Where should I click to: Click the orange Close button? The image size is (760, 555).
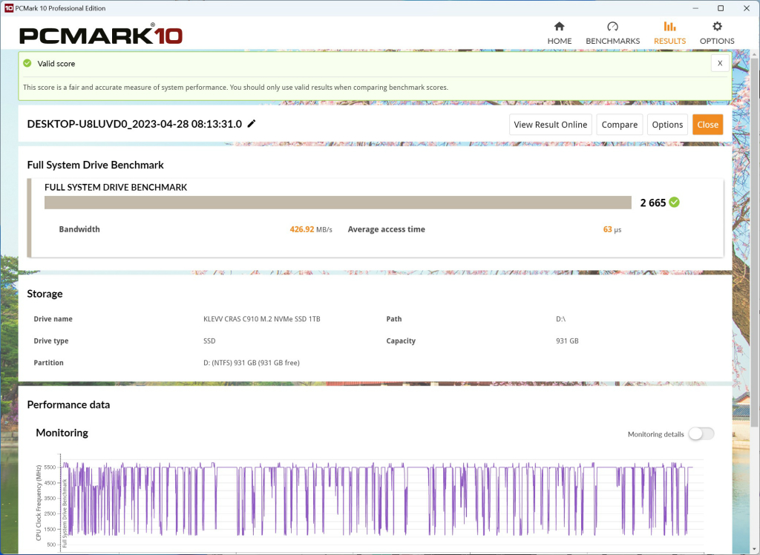tap(707, 125)
